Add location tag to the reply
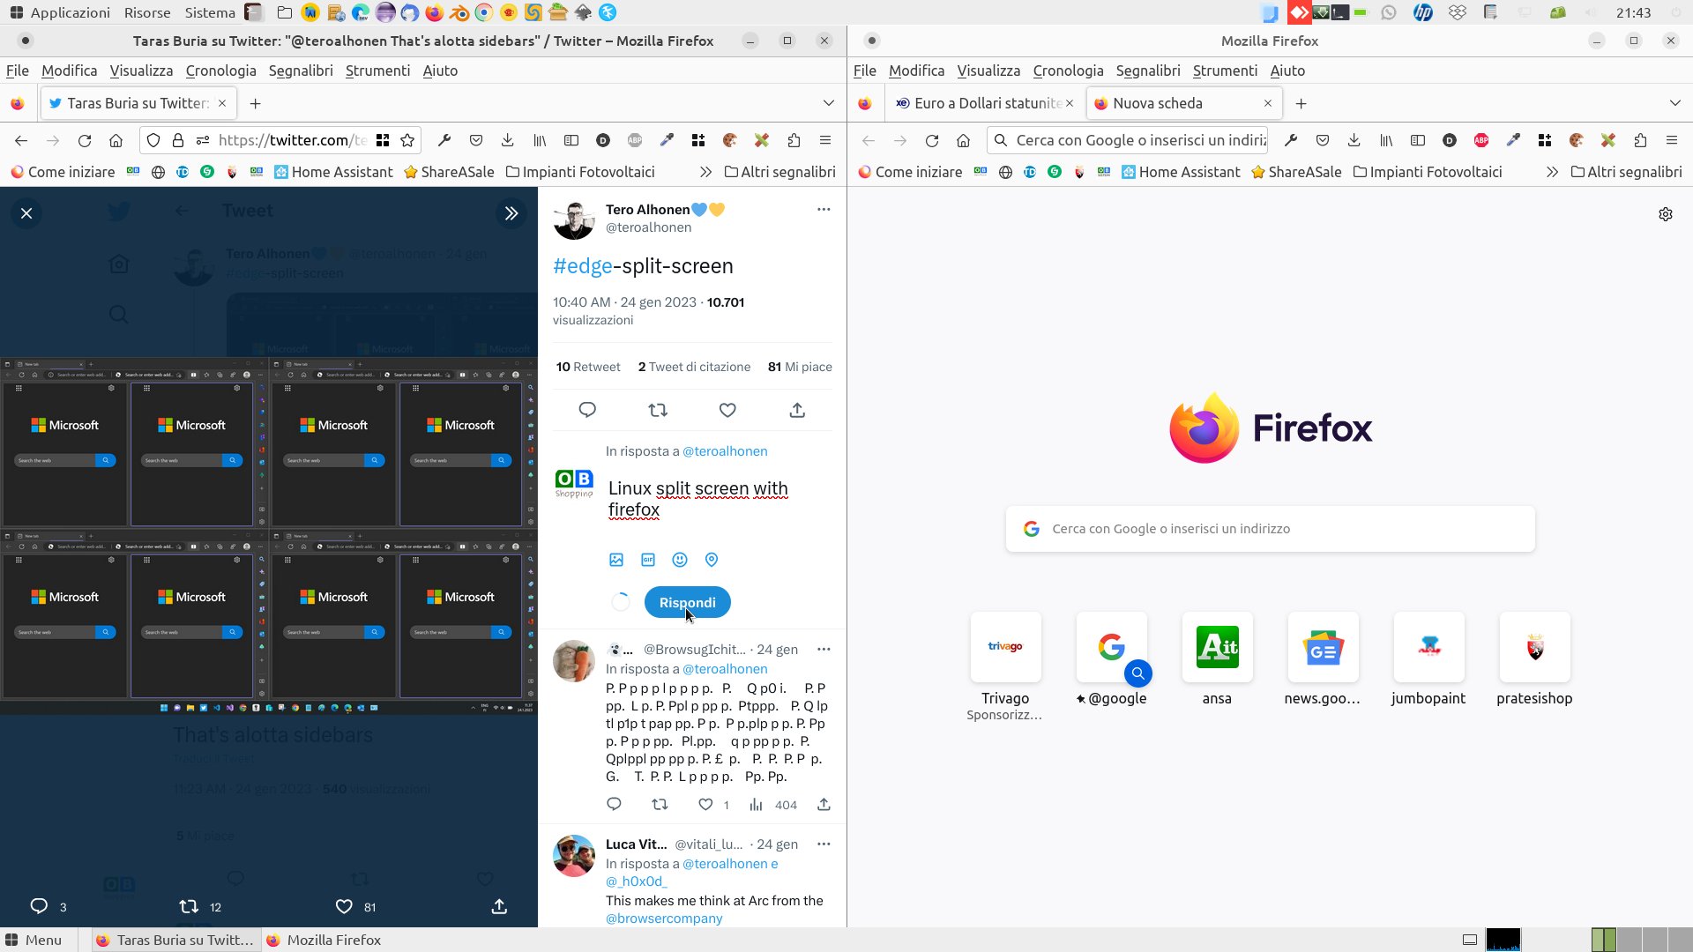Screen dimensions: 1693x952 click(712, 560)
